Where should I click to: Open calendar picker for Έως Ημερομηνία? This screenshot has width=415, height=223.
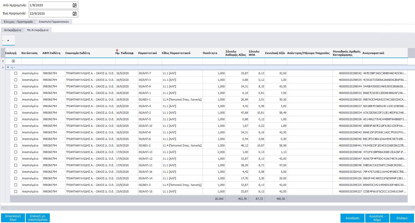75,14
